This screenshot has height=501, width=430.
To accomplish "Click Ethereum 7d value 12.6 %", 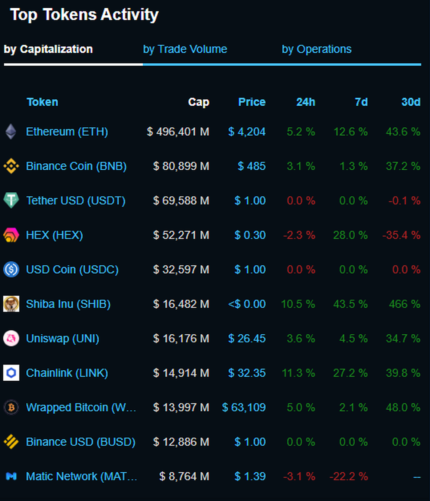I will point(350,131).
